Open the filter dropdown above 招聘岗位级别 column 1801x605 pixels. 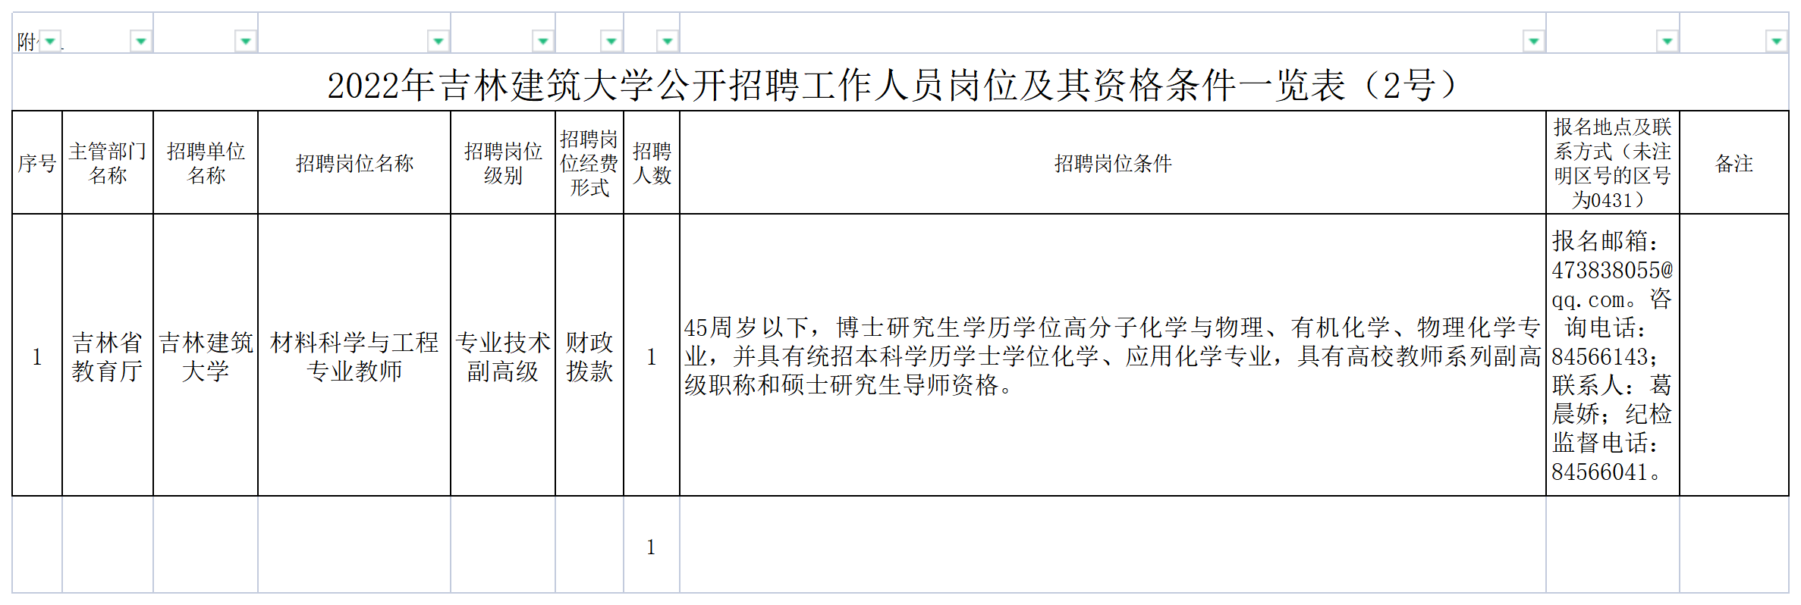pyautogui.click(x=543, y=41)
